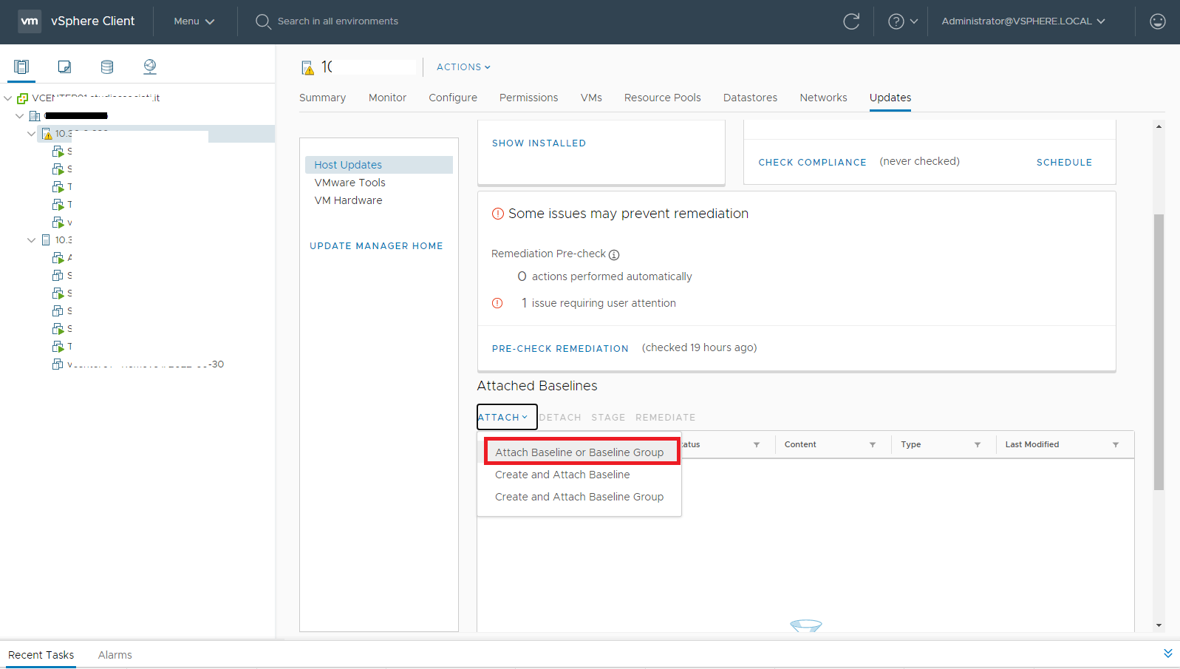Click the info icon beside Remediation Pre-check
This screenshot has height=669, width=1180.
(x=614, y=255)
